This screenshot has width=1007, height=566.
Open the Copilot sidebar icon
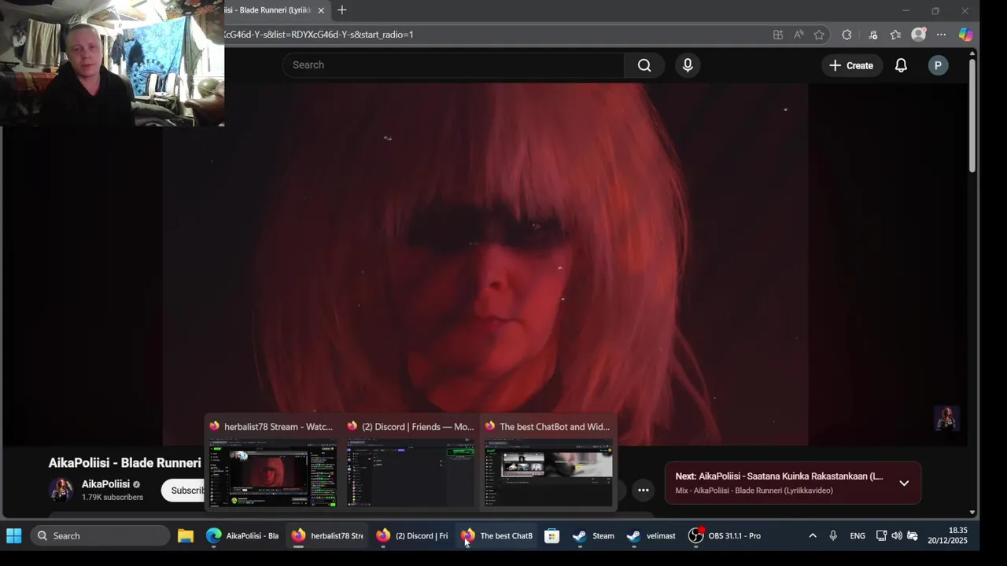coord(965,35)
